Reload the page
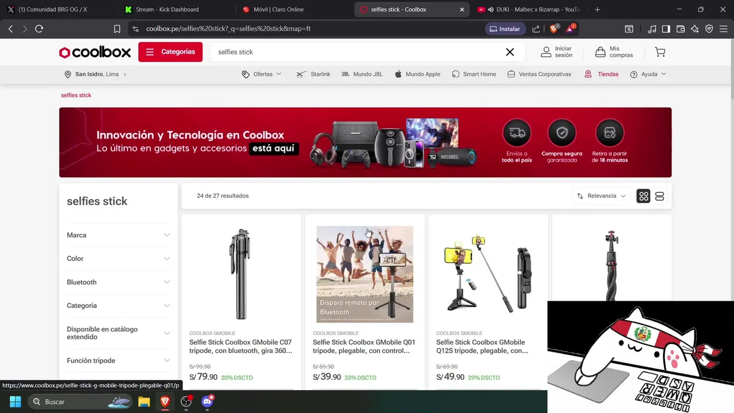This screenshot has height=413, width=734. (39, 29)
